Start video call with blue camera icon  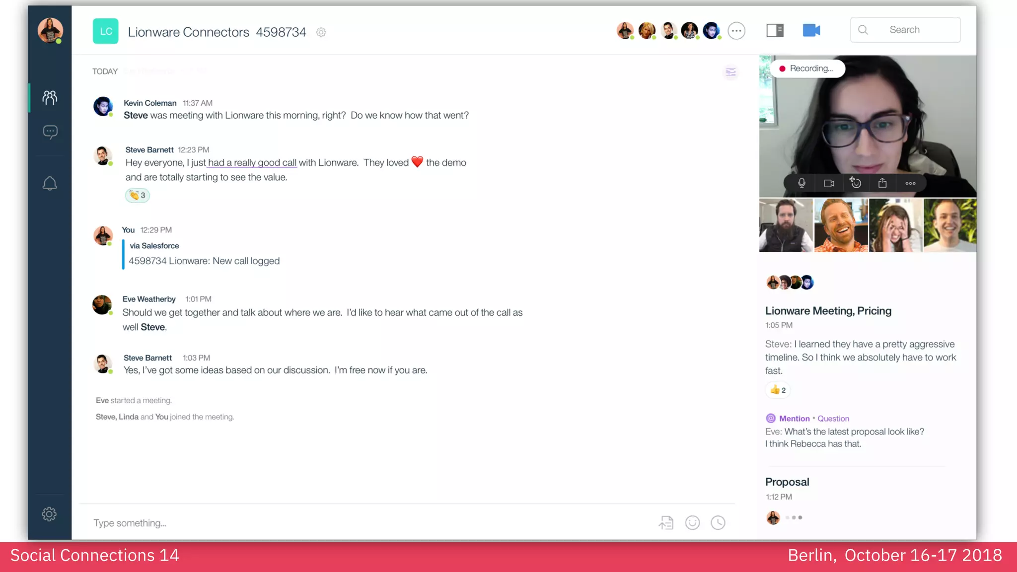click(811, 30)
